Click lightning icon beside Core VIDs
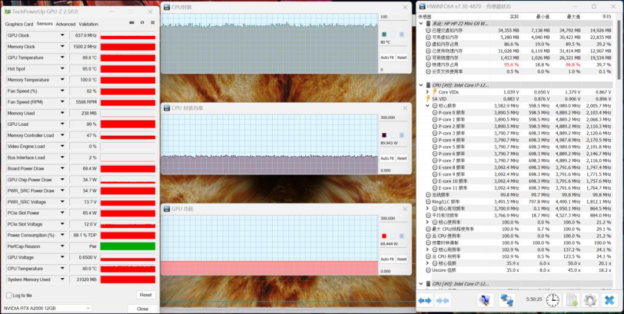624x314 pixels. [434, 92]
